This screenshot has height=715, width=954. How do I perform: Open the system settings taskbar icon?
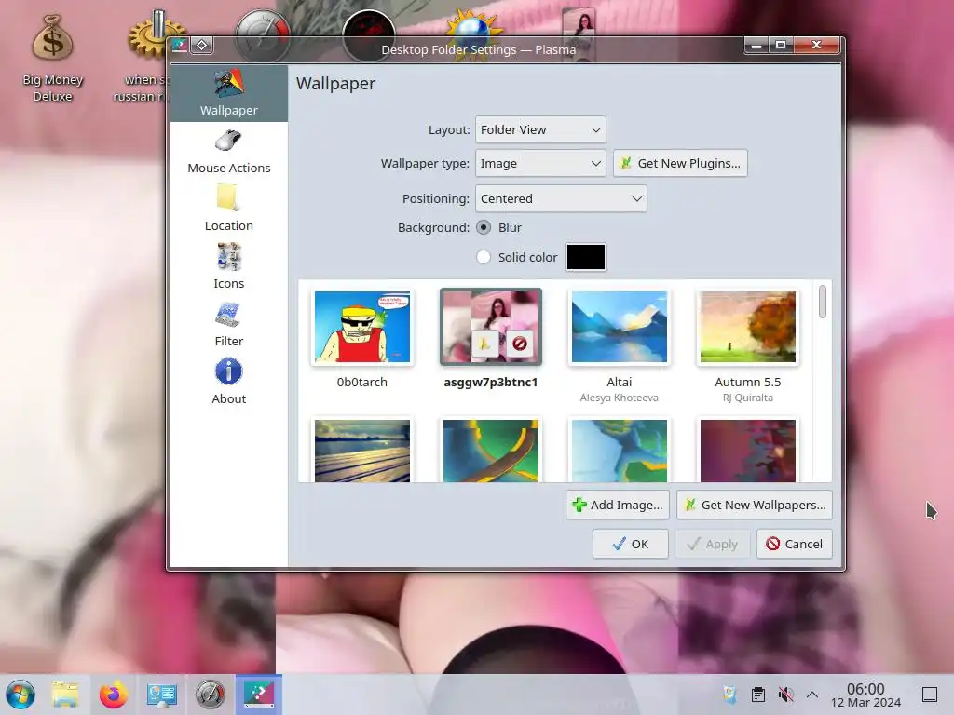(x=162, y=695)
